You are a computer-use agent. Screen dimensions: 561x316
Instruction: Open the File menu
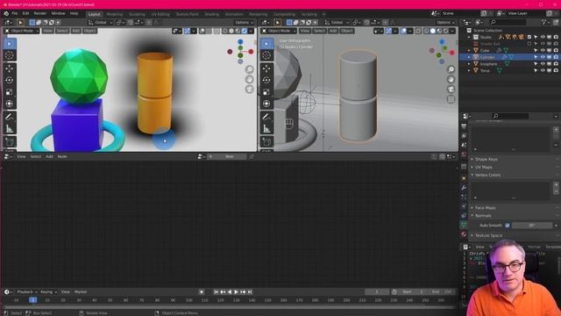pyautogui.click(x=15, y=14)
